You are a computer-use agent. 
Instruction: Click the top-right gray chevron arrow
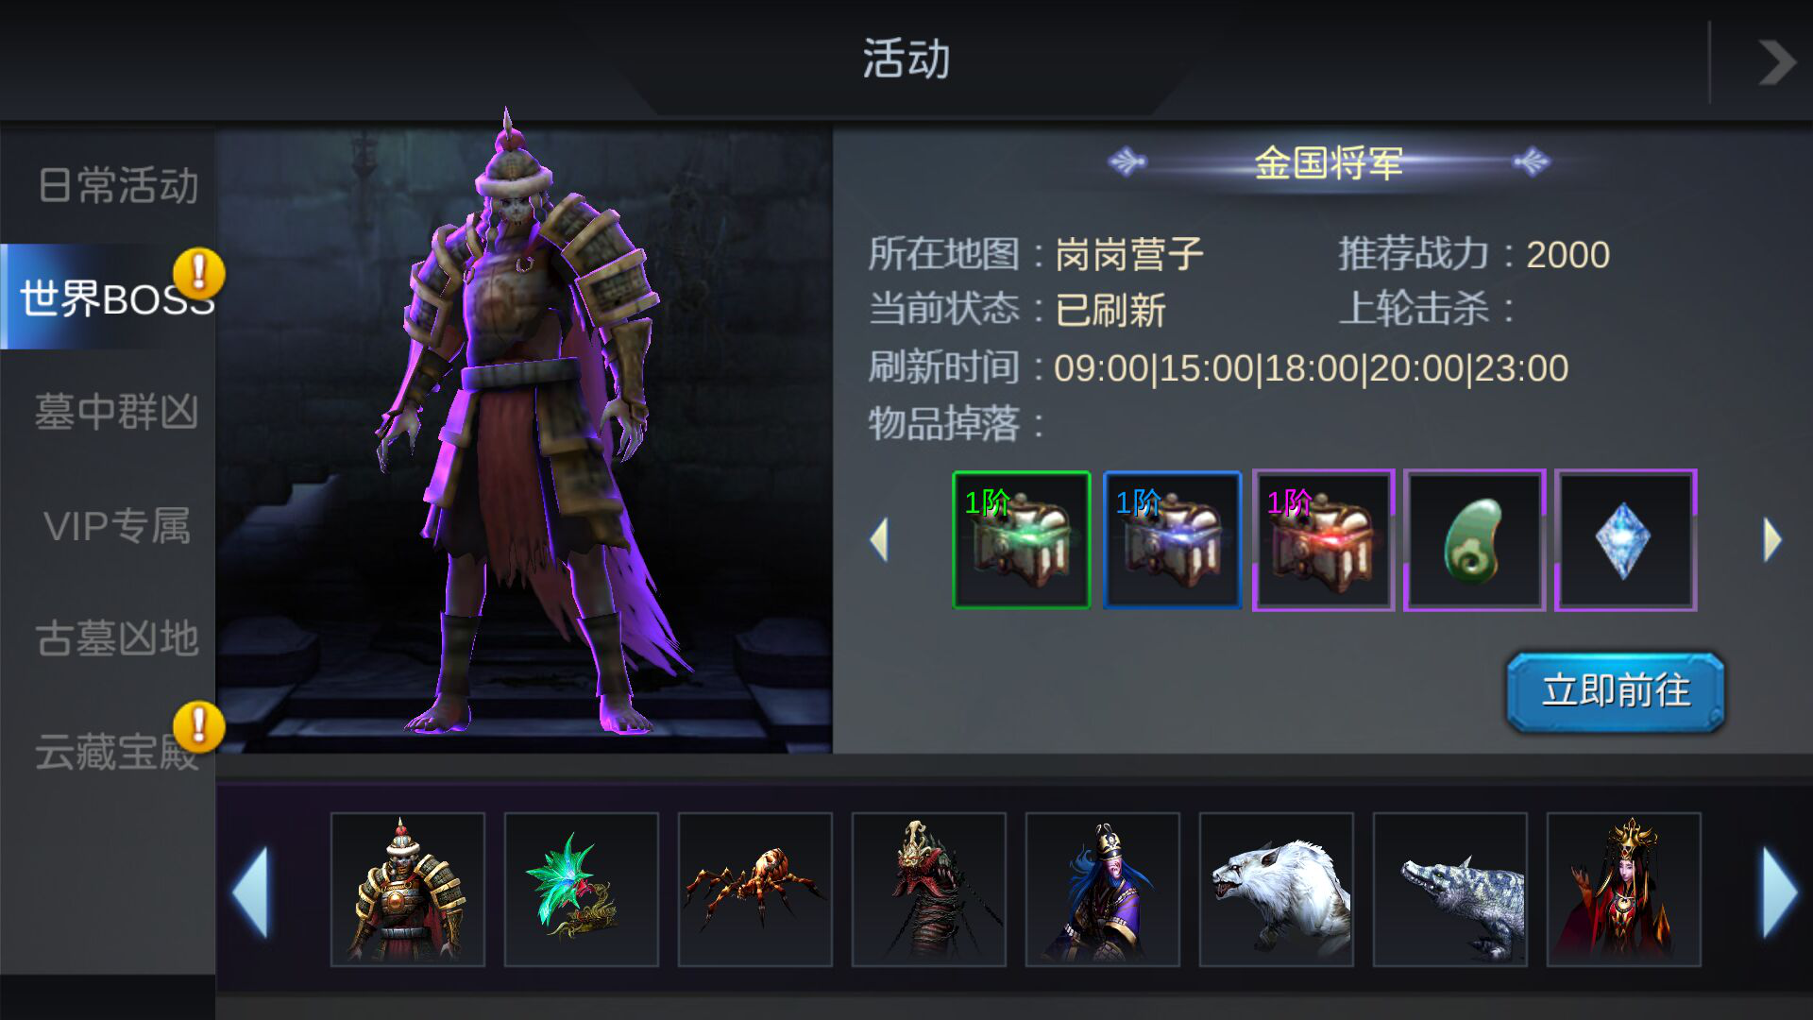coord(1775,62)
